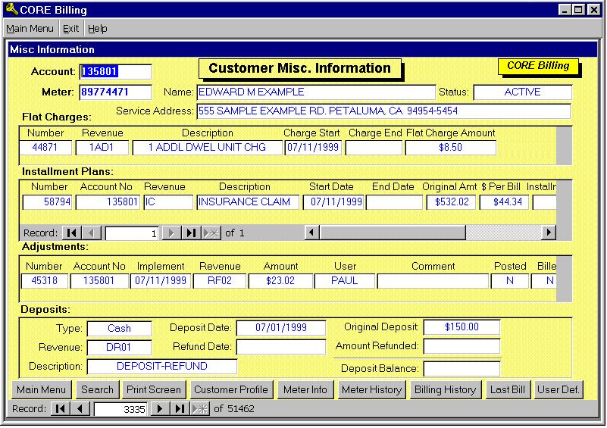This screenshot has height=428, width=607.
Task: Click the Print Screen button
Action: click(154, 389)
